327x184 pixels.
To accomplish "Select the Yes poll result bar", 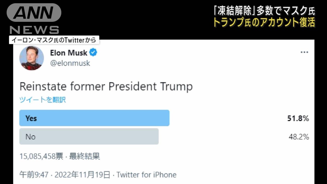I will [94, 118].
